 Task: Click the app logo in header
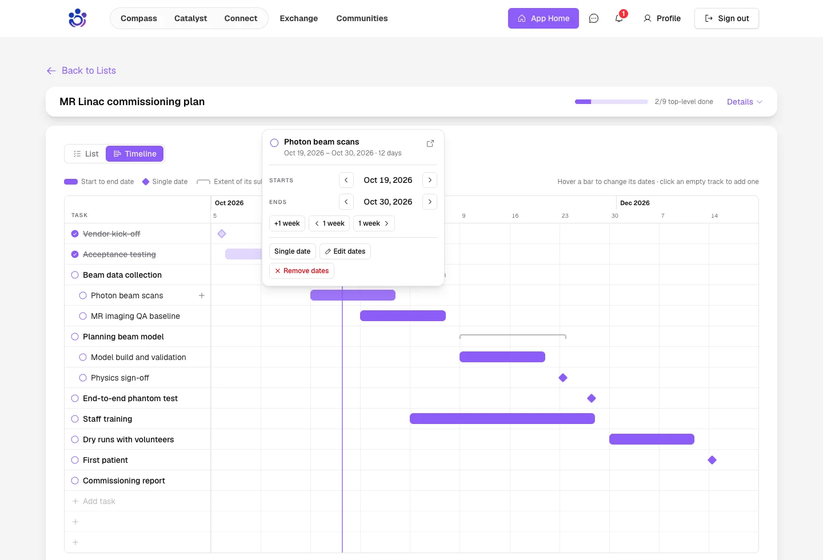click(77, 18)
